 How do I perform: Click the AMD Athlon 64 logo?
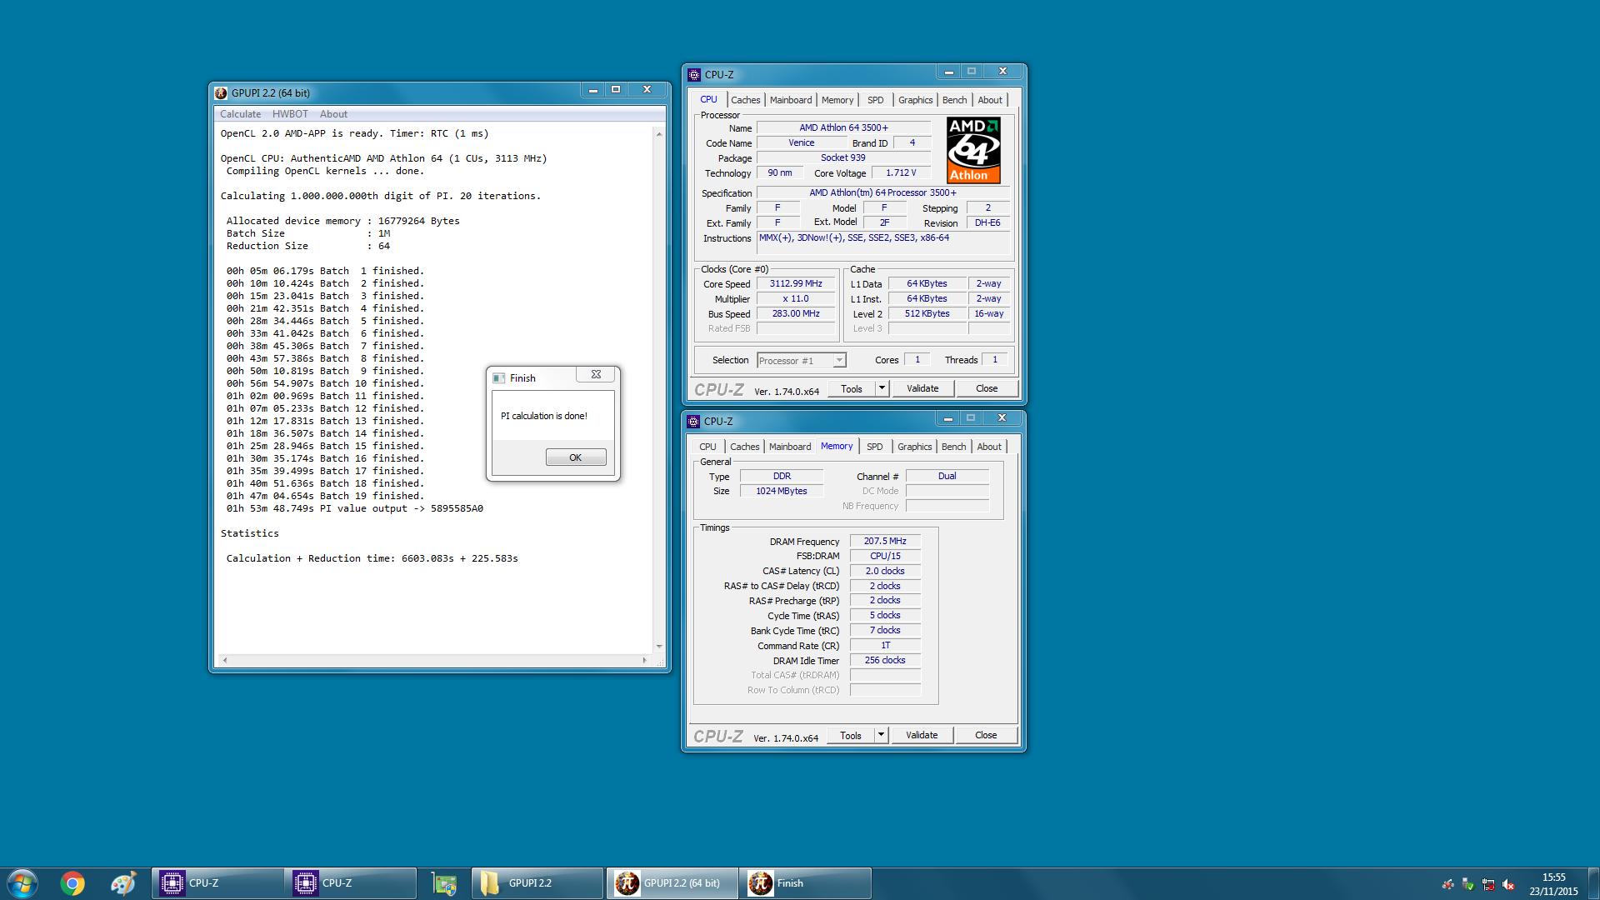tap(973, 150)
